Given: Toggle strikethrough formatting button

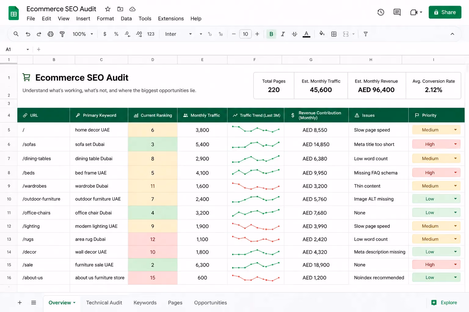Looking at the screenshot, I should click(294, 34).
